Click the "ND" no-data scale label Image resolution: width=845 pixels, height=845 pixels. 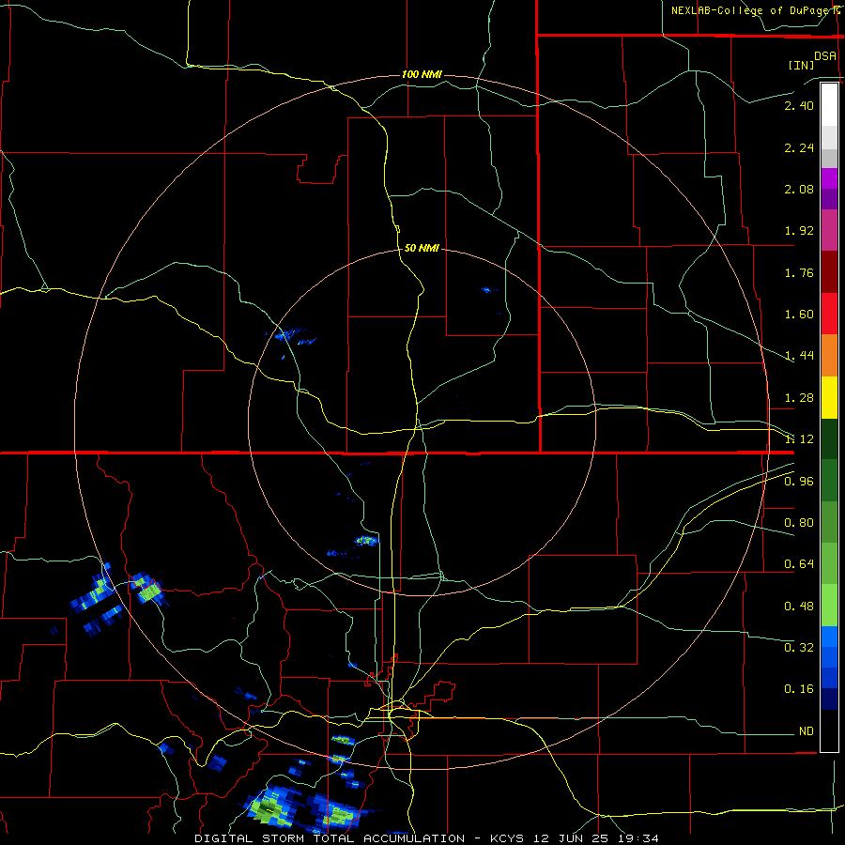[806, 730]
